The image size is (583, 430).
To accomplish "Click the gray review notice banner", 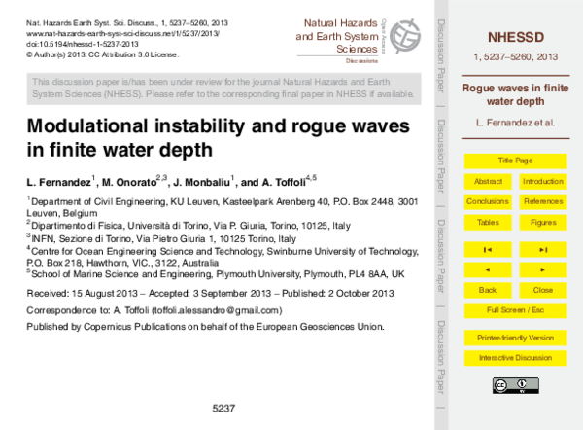I will point(223,89).
